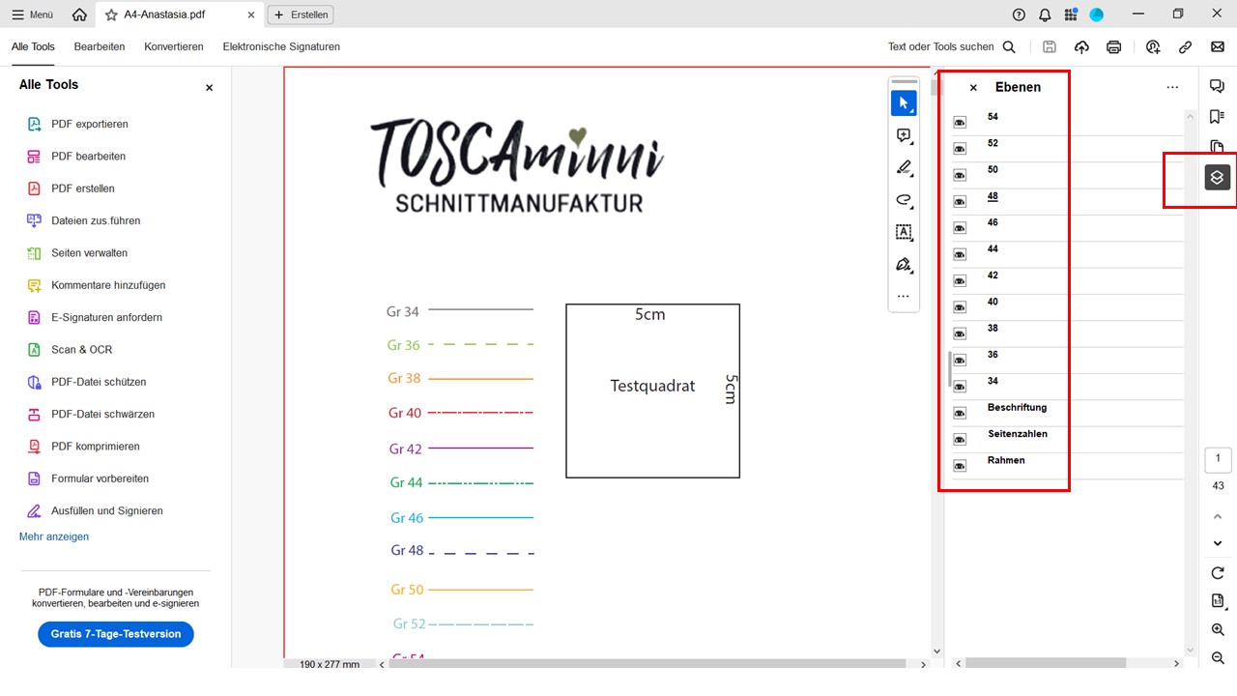
Task: Print the document with printer icon
Action: (1113, 46)
